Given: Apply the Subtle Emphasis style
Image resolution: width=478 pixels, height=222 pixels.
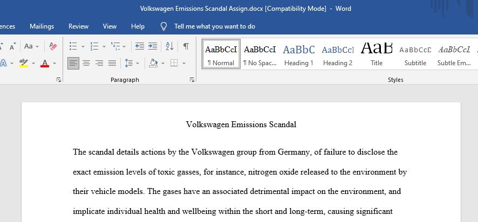Looking at the screenshot, I should pyautogui.click(x=454, y=54).
